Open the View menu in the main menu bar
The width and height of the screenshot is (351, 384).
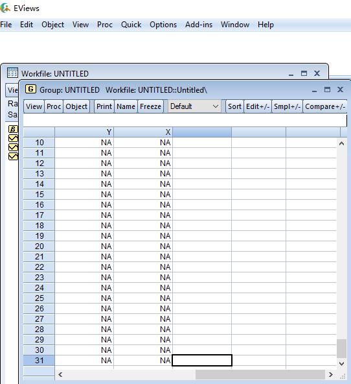pyautogui.click(x=80, y=25)
